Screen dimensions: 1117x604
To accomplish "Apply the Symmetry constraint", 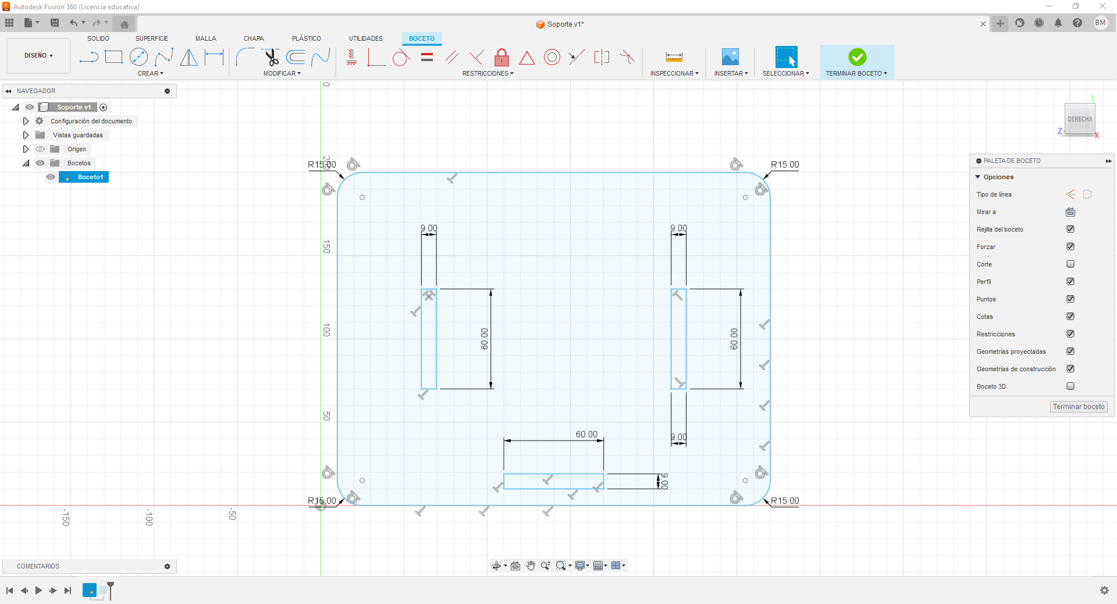I will [602, 57].
